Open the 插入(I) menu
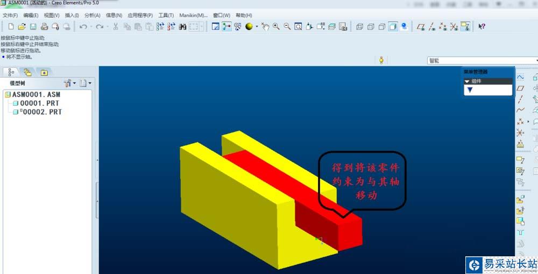Viewport: 538px width, 274px height. [x=72, y=16]
